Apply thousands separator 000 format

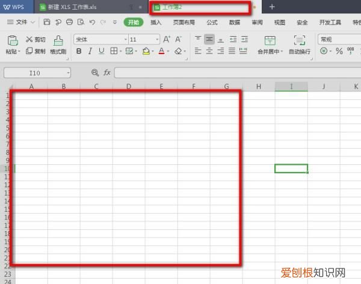point(350,51)
